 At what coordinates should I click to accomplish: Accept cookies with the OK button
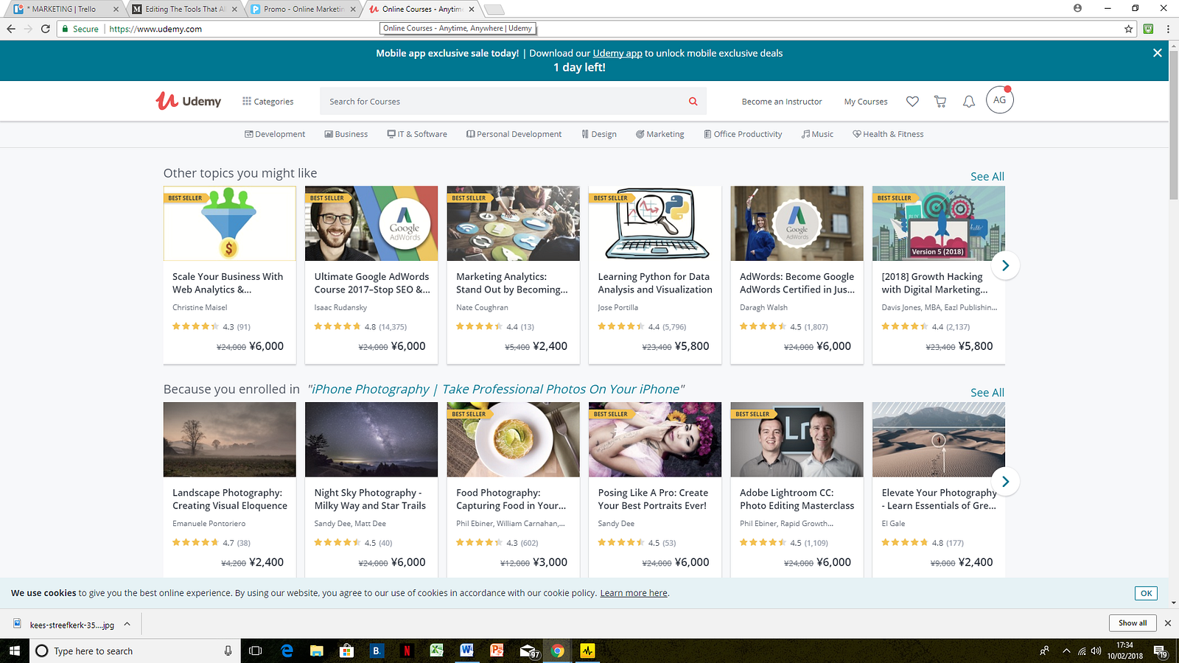(1146, 593)
